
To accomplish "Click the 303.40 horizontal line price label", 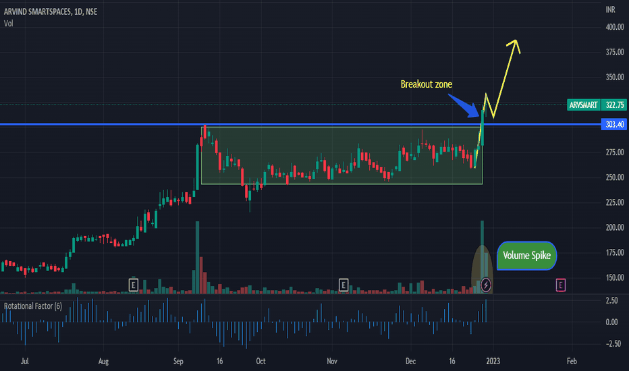I will coord(614,124).
